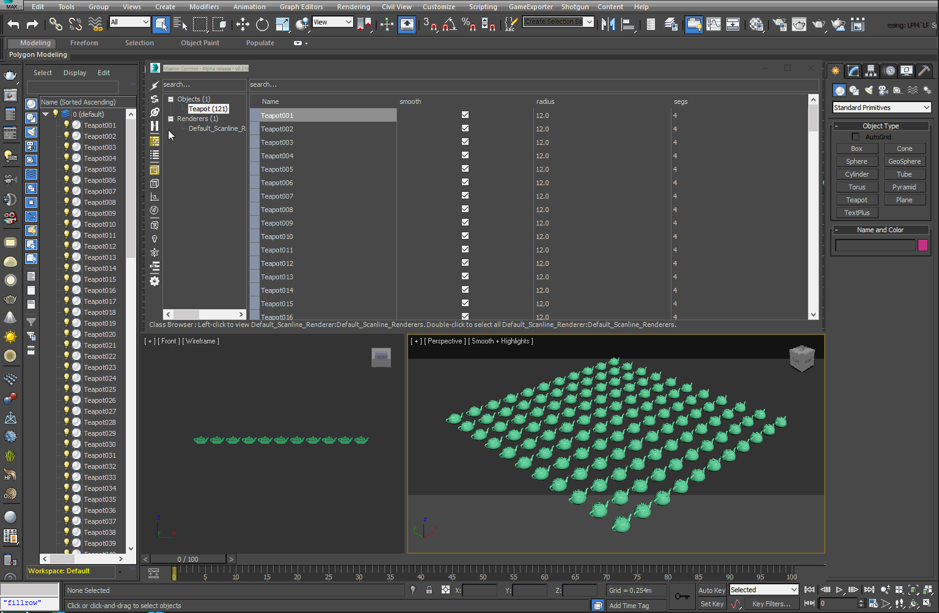939x613 pixels.
Task: Enable the AutoGrid checkbox
Action: 855,137
